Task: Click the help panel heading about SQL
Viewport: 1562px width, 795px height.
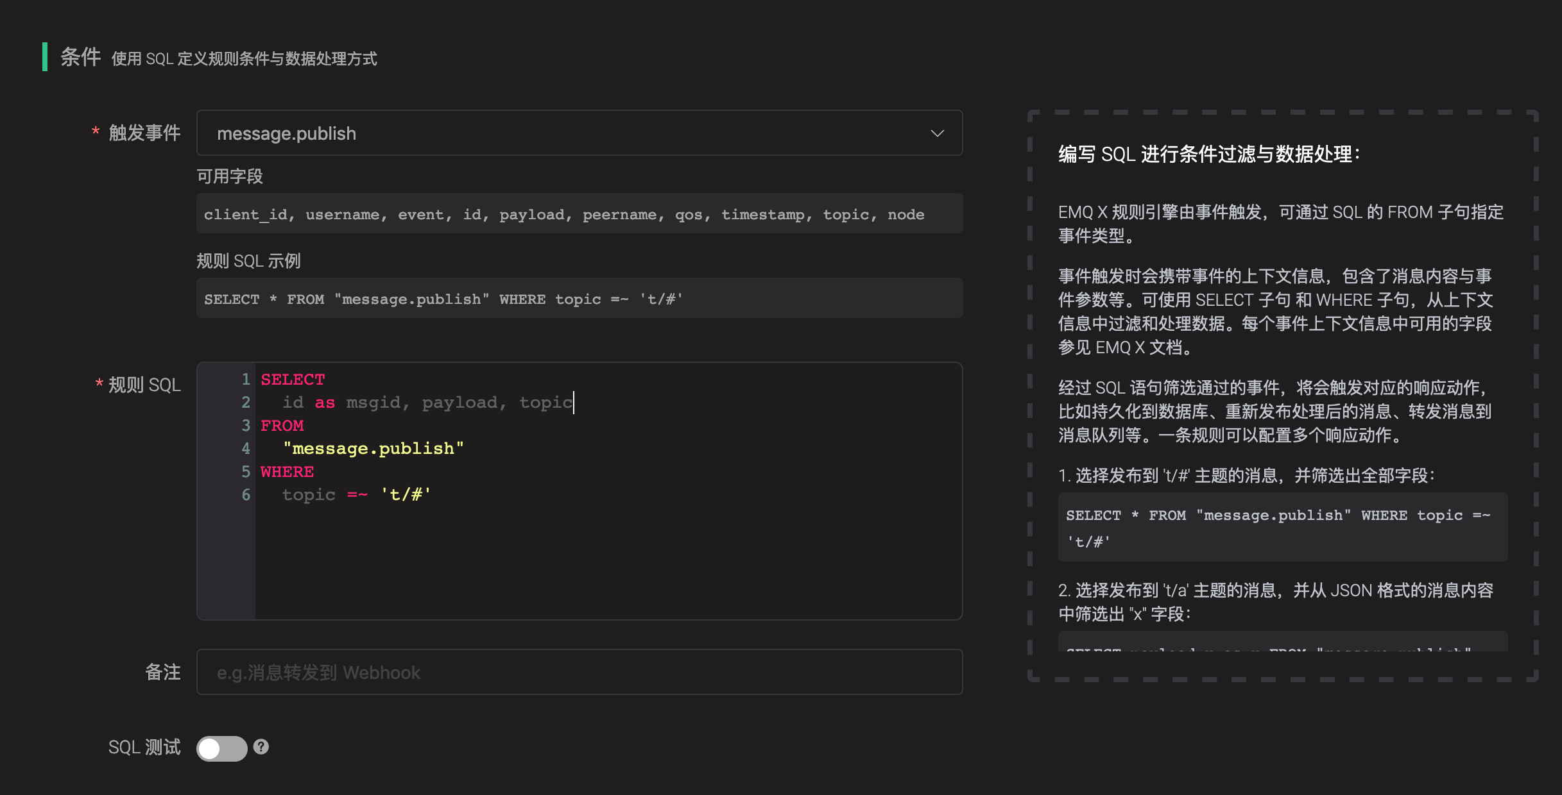Action: (x=1208, y=155)
